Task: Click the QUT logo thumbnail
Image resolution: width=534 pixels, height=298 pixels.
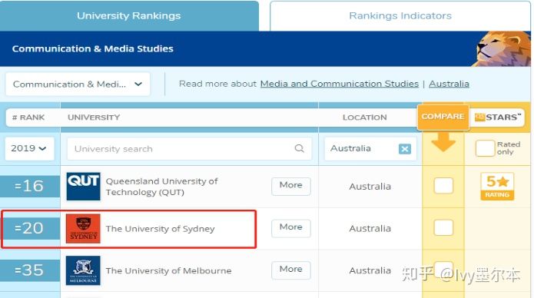Action: coord(83,187)
